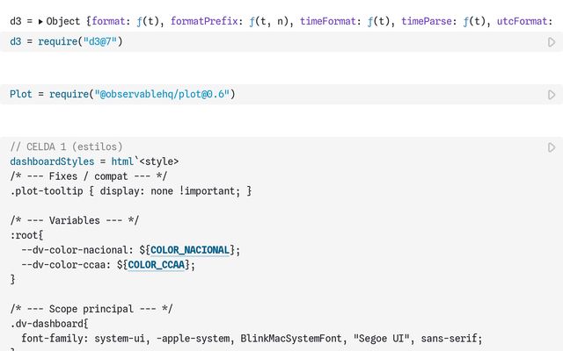Click the "@observablehq/plot@0.6" string
This screenshot has height=351, width=563.
coord(165,94)
